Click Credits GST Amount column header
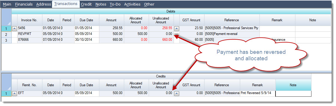 [192, 85]
